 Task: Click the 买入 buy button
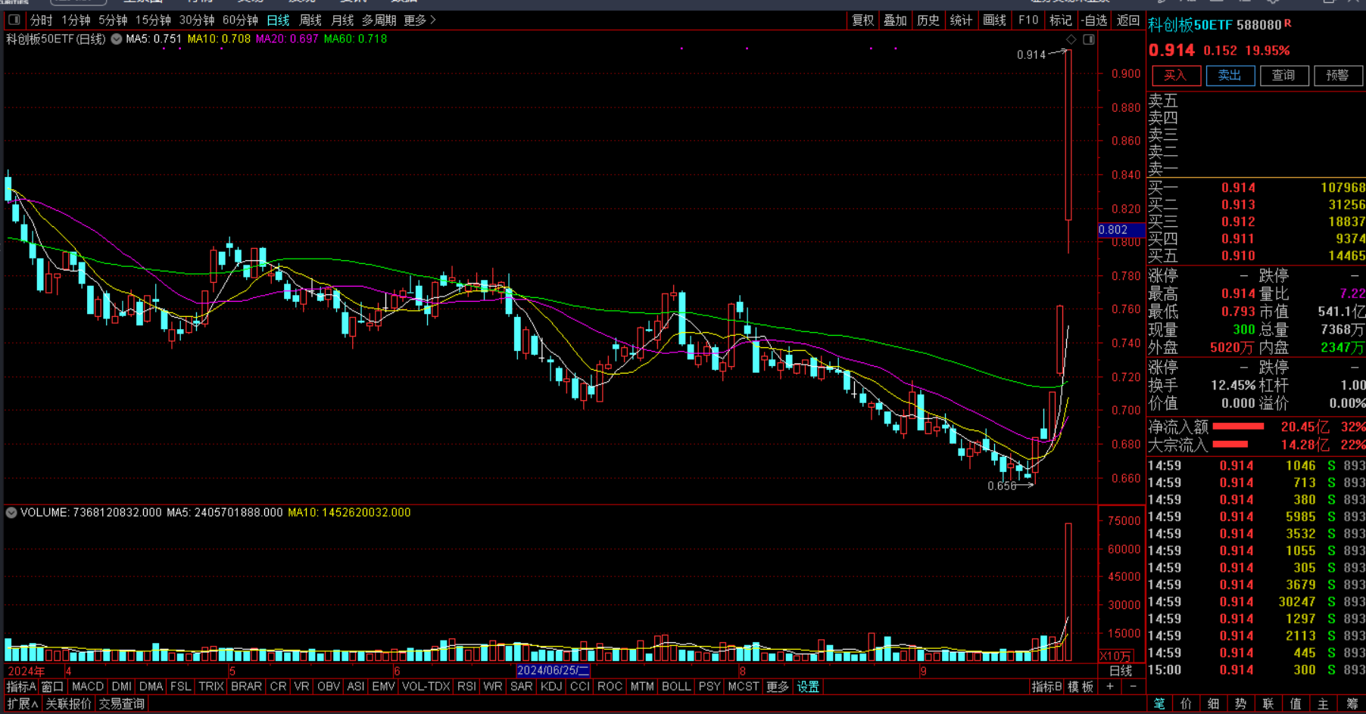[x=1175, y=76]
